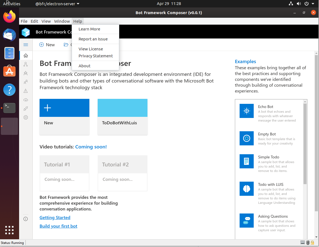Image resolution: width=319 pixels, height=247 pixels.
Task: Open Firefox from the dock
Action: click(x=9, y=17)
